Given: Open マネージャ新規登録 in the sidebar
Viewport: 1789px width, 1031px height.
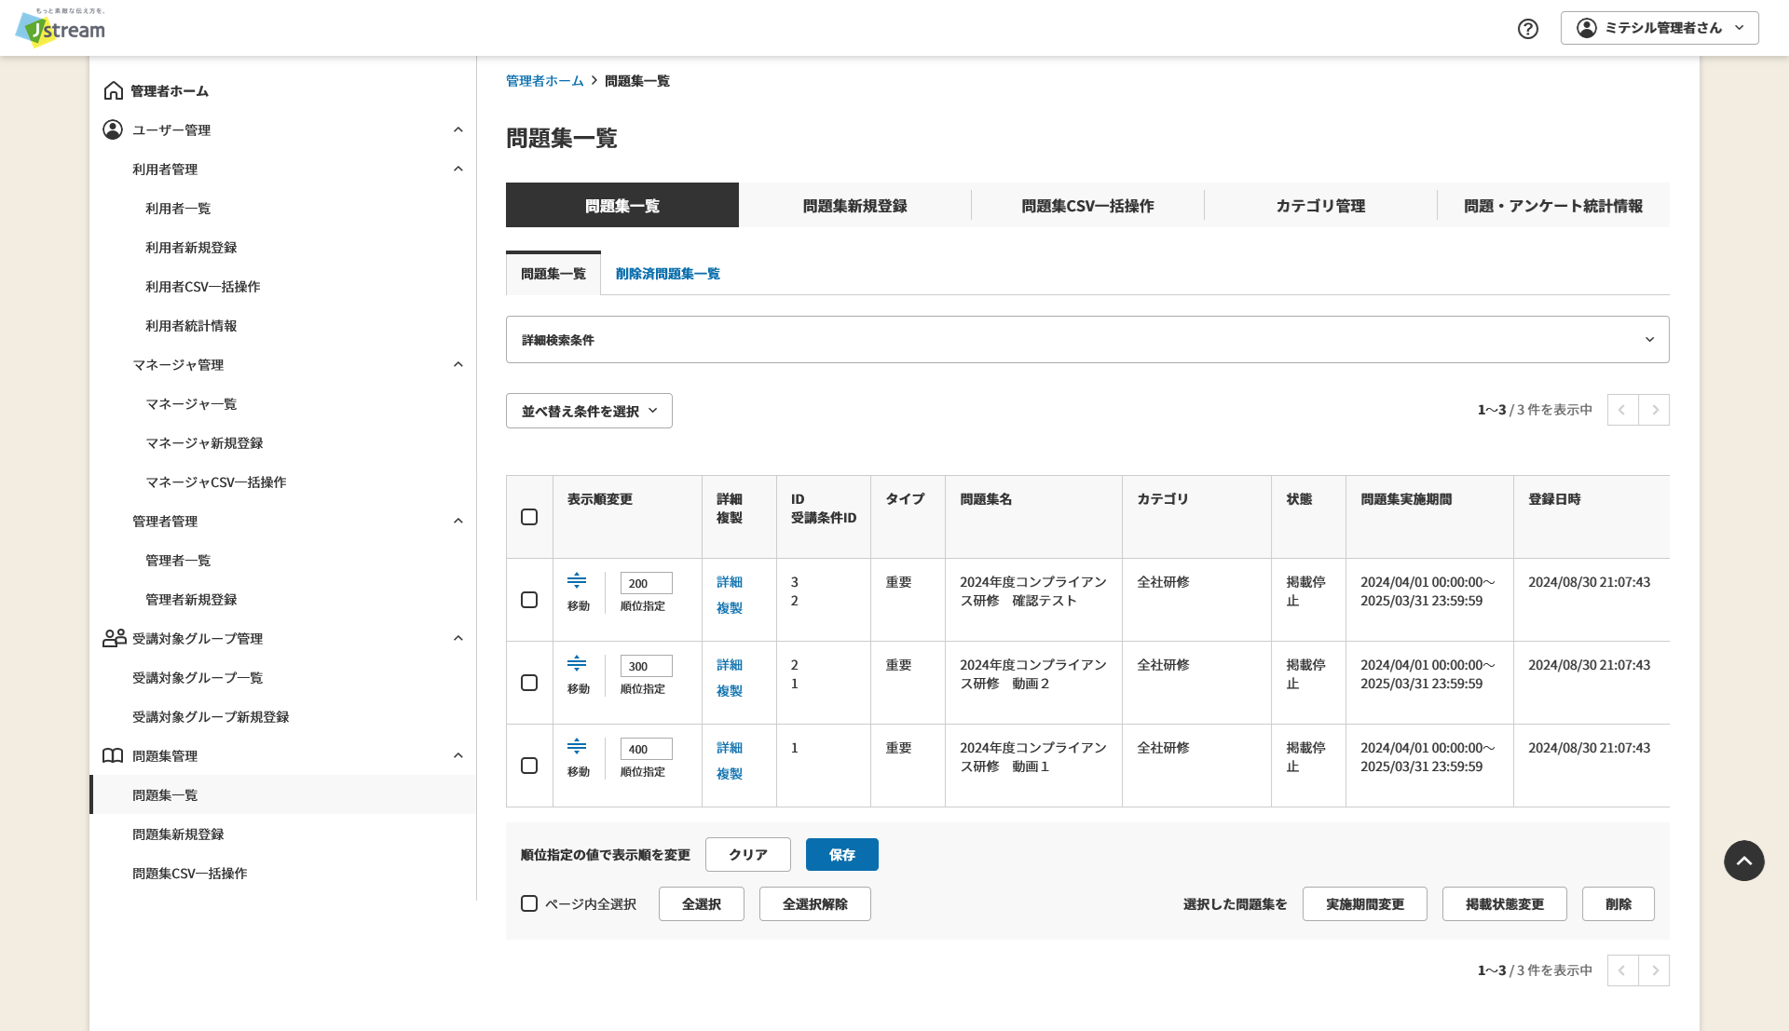Looking at the screenshot, I should [x=204, y=442].
